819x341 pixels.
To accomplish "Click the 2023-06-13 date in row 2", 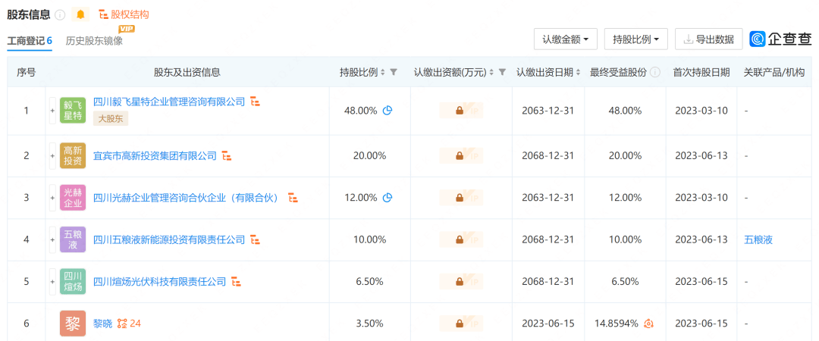I will [701, 155].
